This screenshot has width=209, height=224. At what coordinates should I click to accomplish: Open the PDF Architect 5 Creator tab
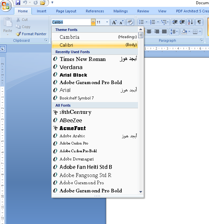(192, 11)
